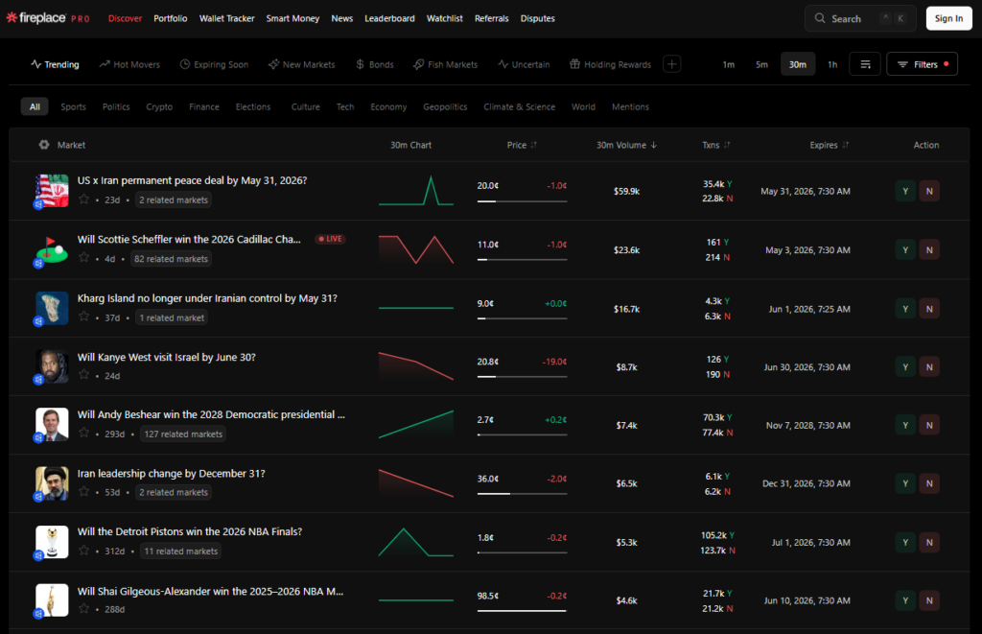The height and width of the screenshot is (634, 982).
Task: Switch to the New Markets tab
Action: pos(302,64)
